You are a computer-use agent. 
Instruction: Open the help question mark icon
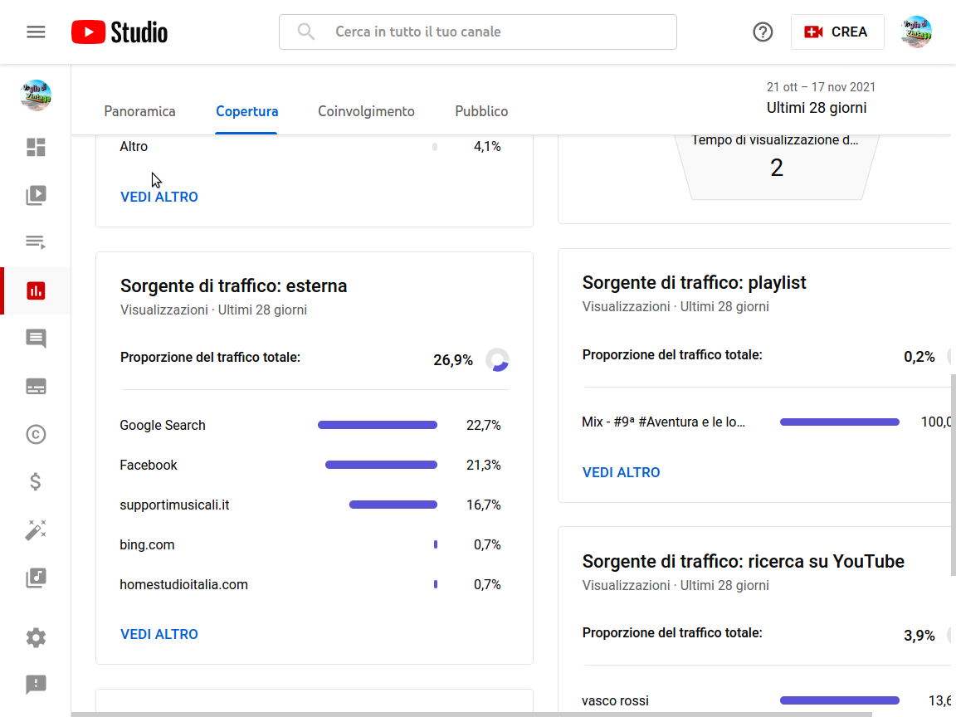tap(763, 32)
